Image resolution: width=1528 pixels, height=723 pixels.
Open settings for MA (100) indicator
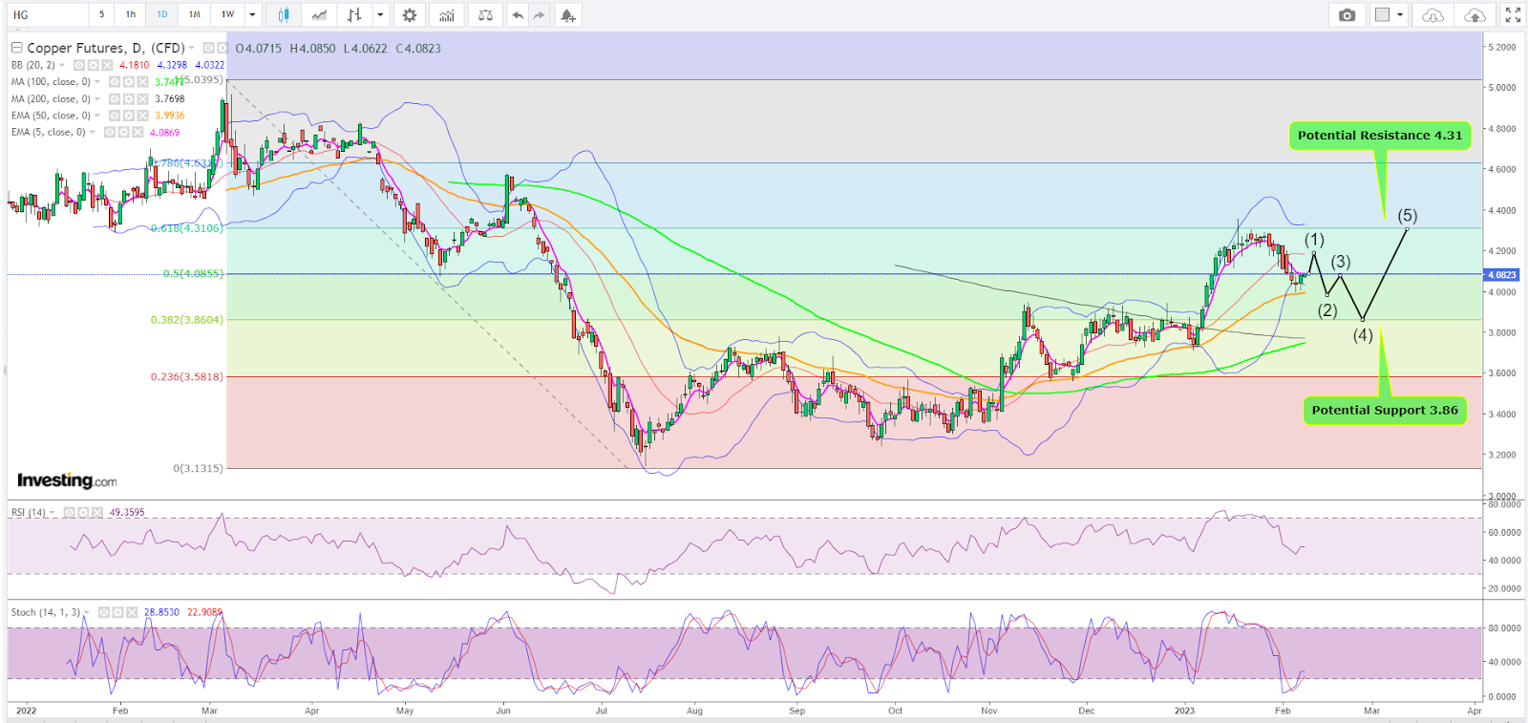(x=129, y=82)
